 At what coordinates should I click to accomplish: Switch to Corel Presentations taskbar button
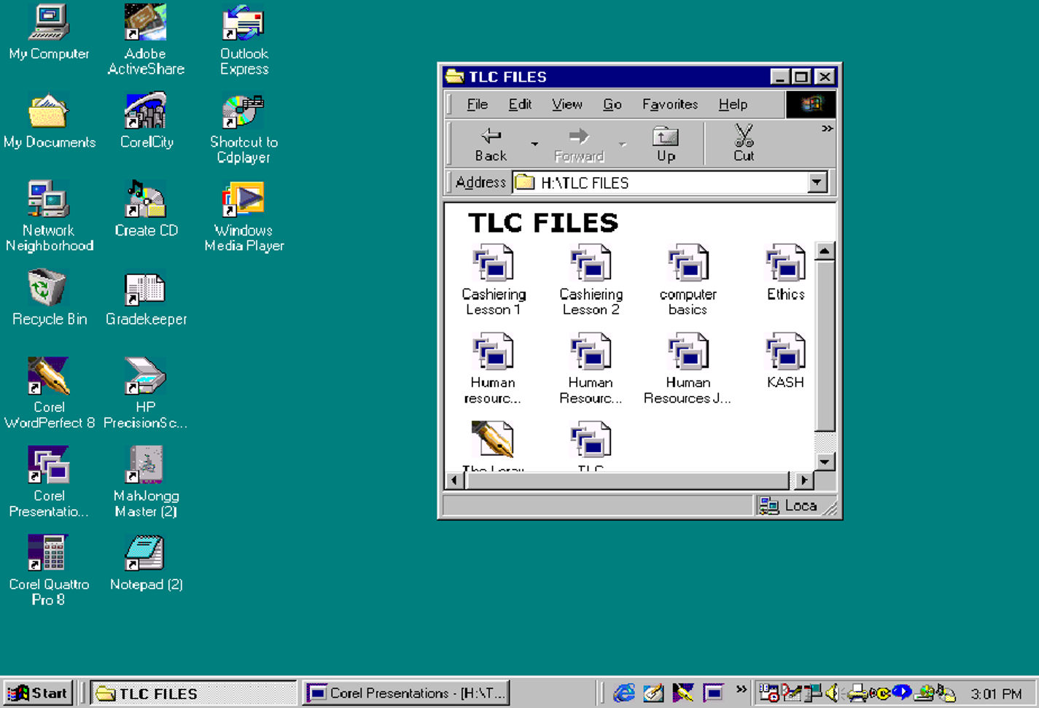(x=407, y=693)
